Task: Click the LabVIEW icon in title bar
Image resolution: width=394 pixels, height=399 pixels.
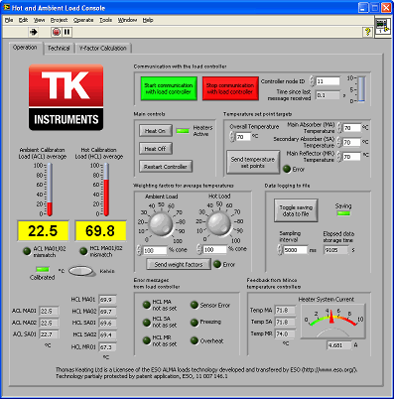Action: coord(6,7)
